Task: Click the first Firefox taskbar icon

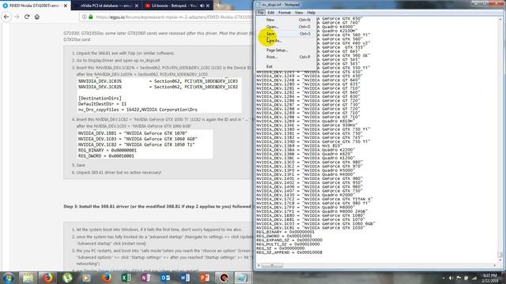Action: [x=47, y=278]
